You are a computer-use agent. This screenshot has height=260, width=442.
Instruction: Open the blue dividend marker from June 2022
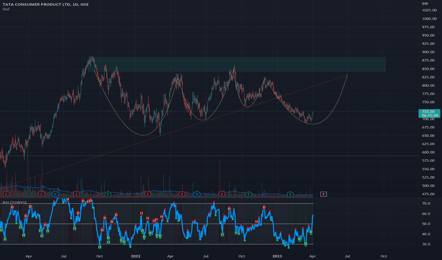pos(197,194)
